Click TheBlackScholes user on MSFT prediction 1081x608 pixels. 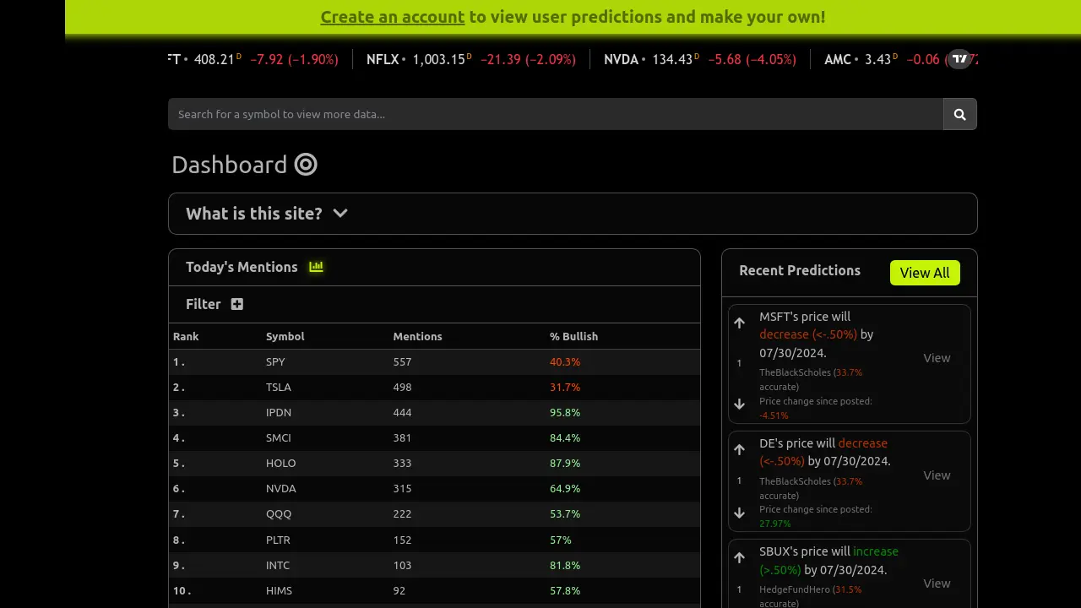point(795,372)
